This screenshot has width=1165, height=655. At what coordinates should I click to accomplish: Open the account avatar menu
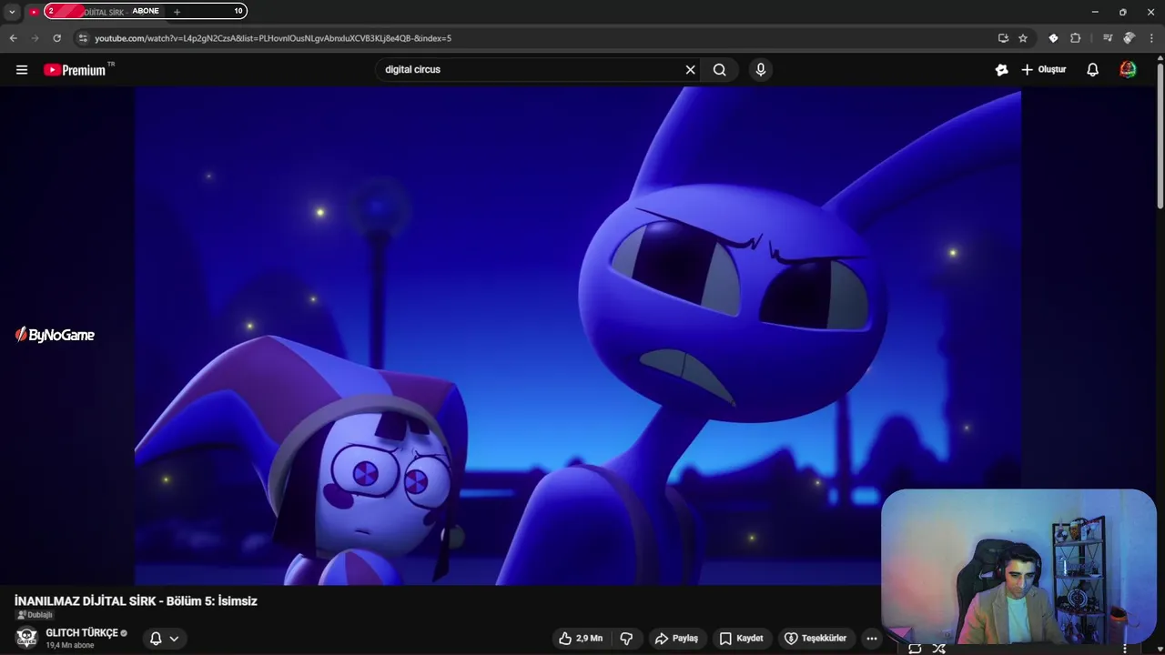[1128, 69]
